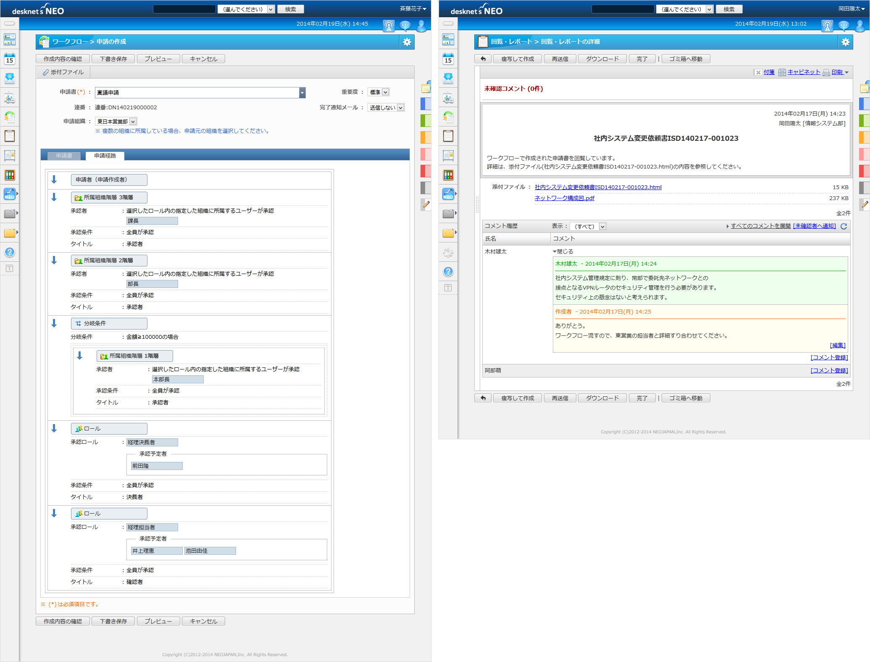Click the T text icon in left window sidebar
Screen dimensions: 870x662
click(10, 268)
